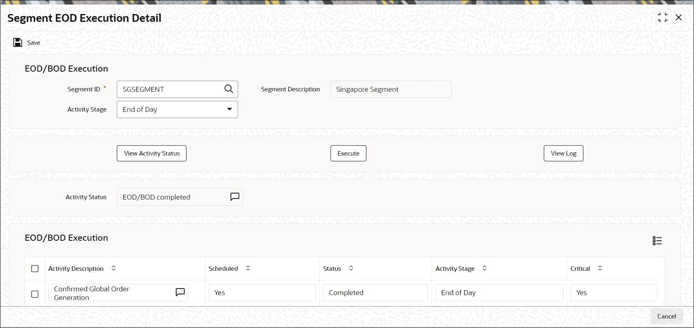Sort by Critical column arrows
694x328 pixels.
pyautogui.click(x=600, y=268)
